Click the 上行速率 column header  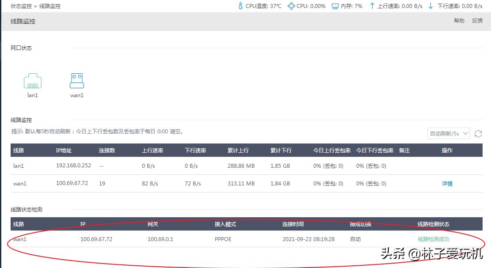pyautogui.click(x=152, y=151)
